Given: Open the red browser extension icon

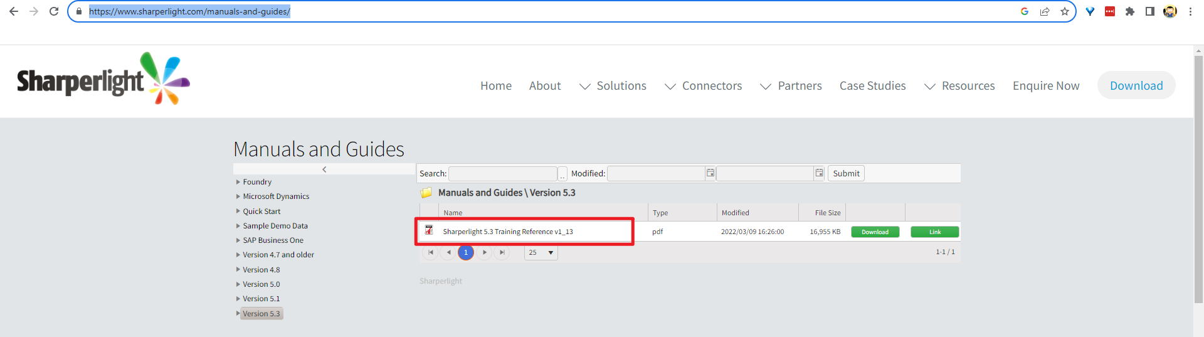Looking at the screenshot, I should pyautogui.click(x=1110, y=11).
